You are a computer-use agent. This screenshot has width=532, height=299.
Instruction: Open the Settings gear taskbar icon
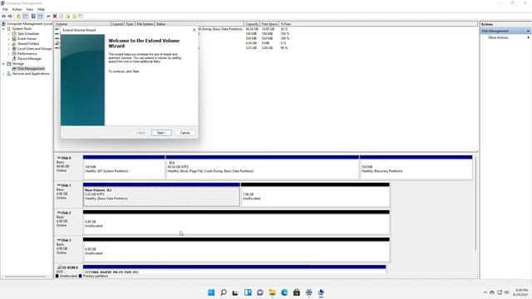(x=308, y=292)
